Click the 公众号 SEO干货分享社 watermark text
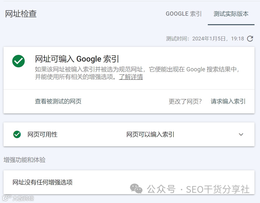 click(x=199, y=190)
